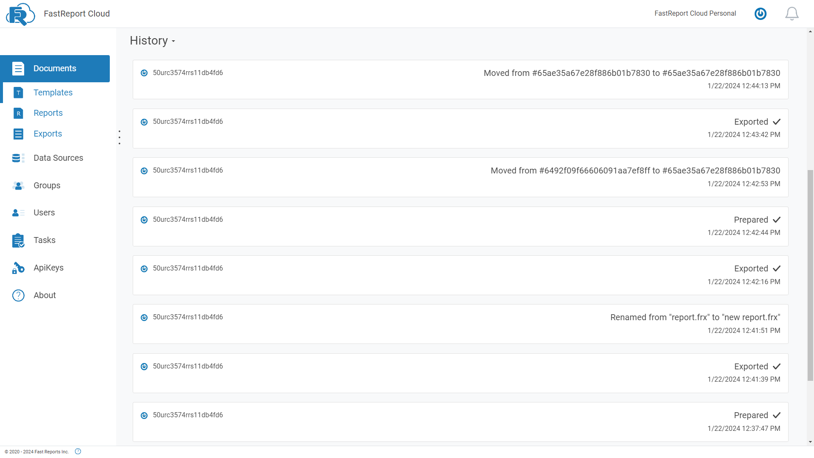Open the About help icon

18,295
